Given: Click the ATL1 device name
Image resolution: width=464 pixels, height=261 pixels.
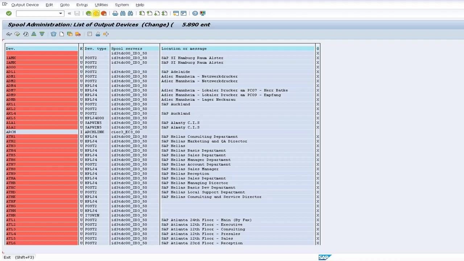Looking at the screenshot, I should [x=11, y=220].
